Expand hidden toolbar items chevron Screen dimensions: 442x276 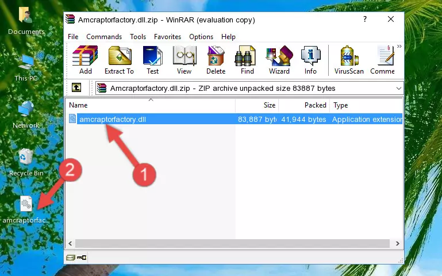coord(399,47)
